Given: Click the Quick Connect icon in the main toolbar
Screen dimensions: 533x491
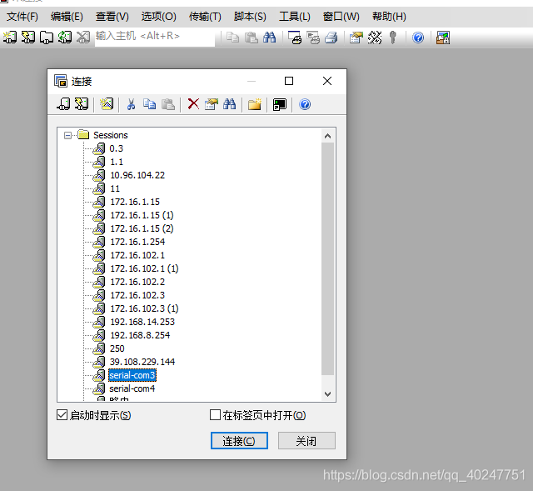Looking at the screenshot, I should click(28, 37).
